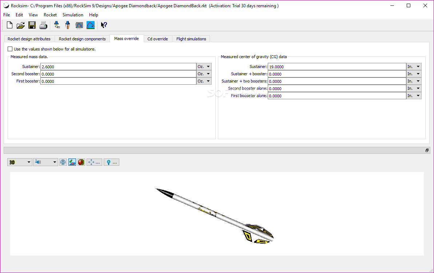The height and width of the screenshot is (273, 434).
Task: Click the Second booster mass input field
Action: 119,74
